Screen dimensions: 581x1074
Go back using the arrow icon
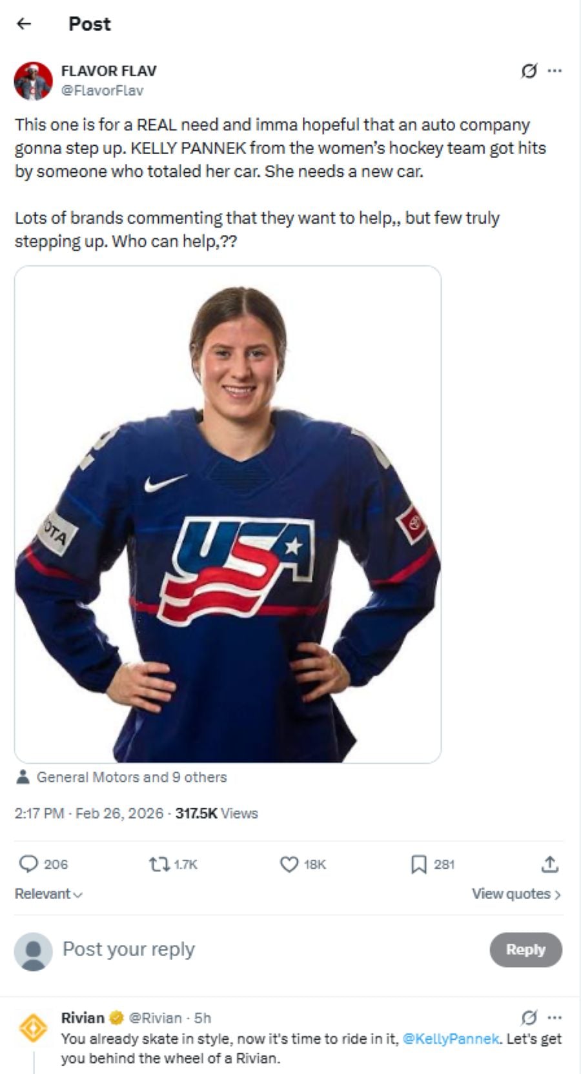tap(24, 24)
